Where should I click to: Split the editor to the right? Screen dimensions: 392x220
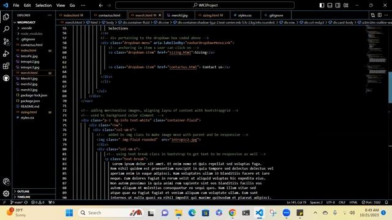[380, 15]
